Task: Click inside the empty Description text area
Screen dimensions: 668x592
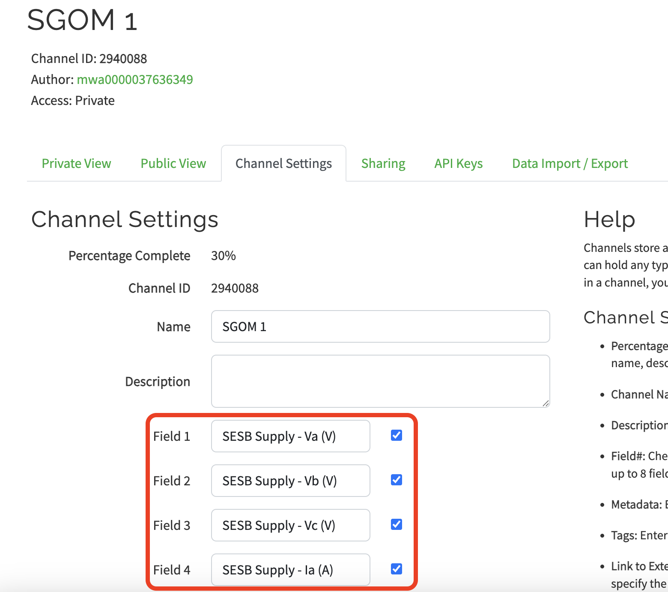Action: (x=380, y=381)
